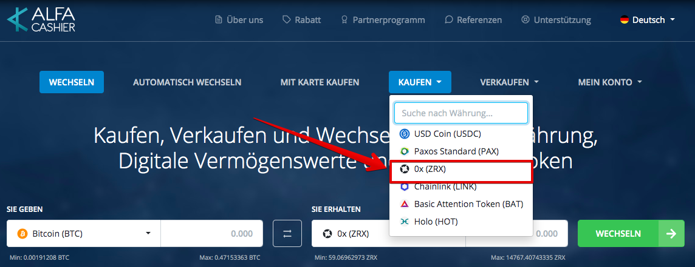Open the Rabatt page
The image size is (695, 267).
click(301, 20)
